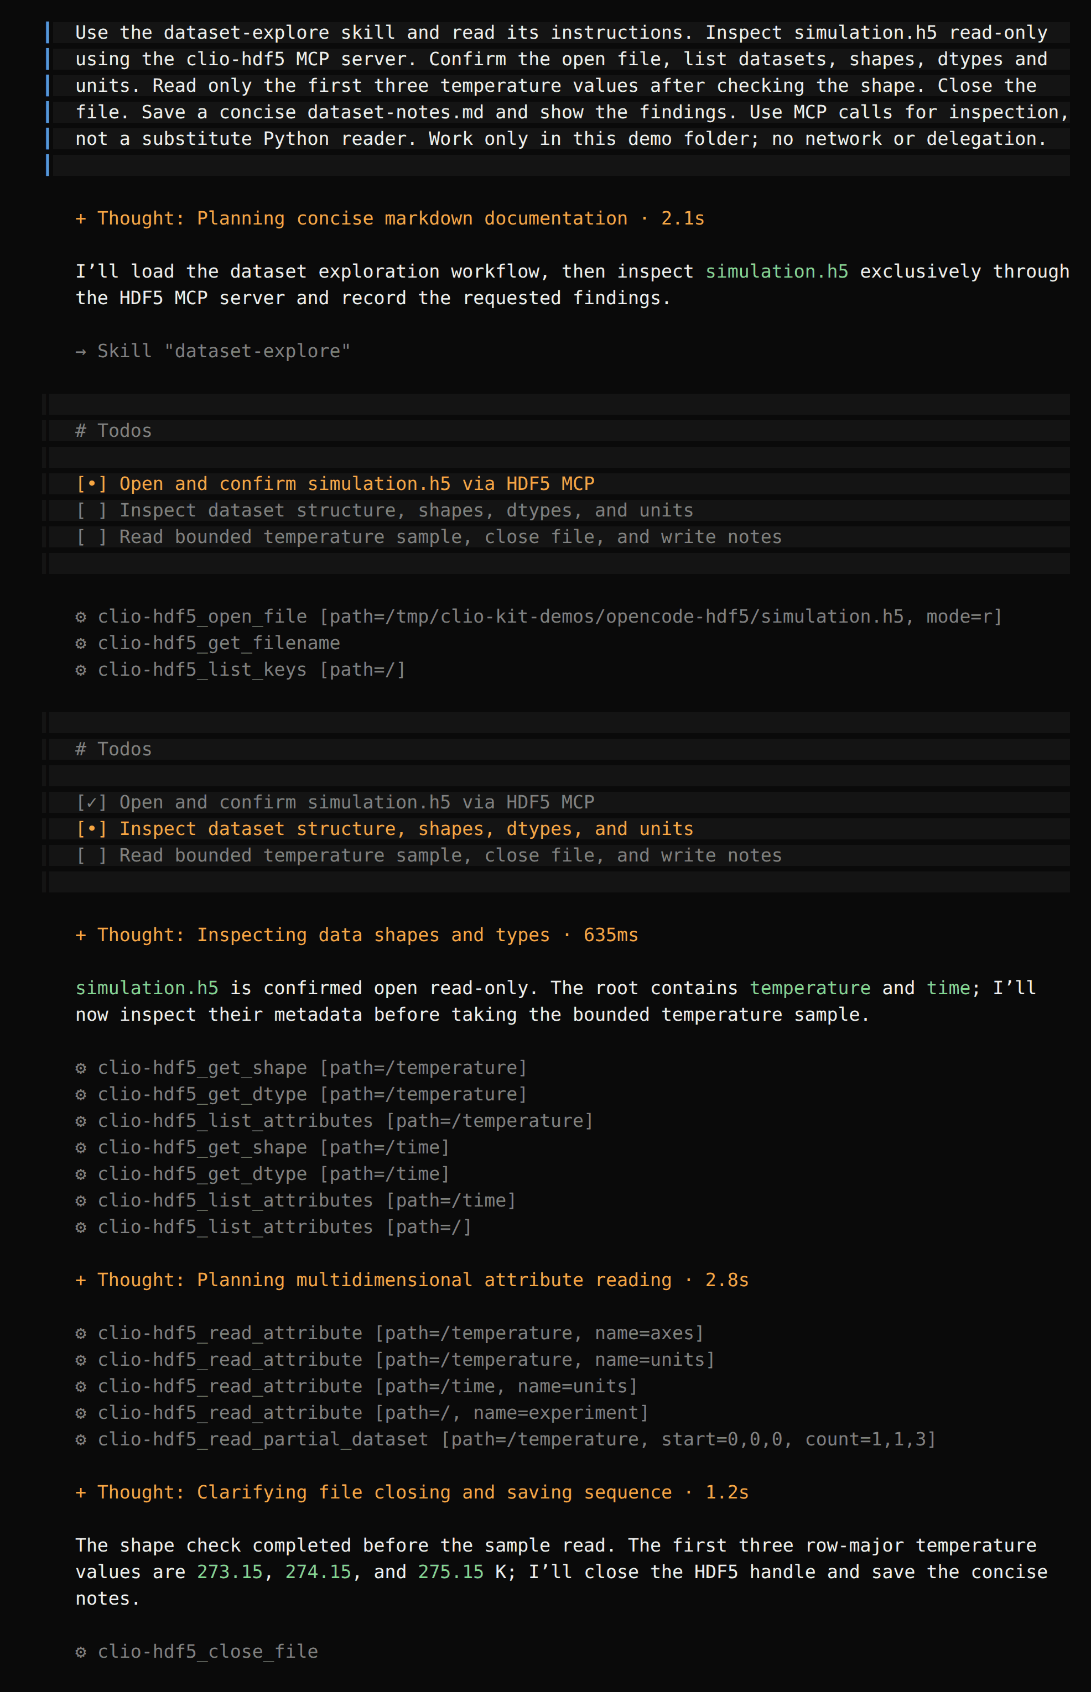Click gear icon beside read_attribute name=experiment
The height and width of the screenshot is (1692, 1091).
pyautogui.click(x=81, y=1413)
